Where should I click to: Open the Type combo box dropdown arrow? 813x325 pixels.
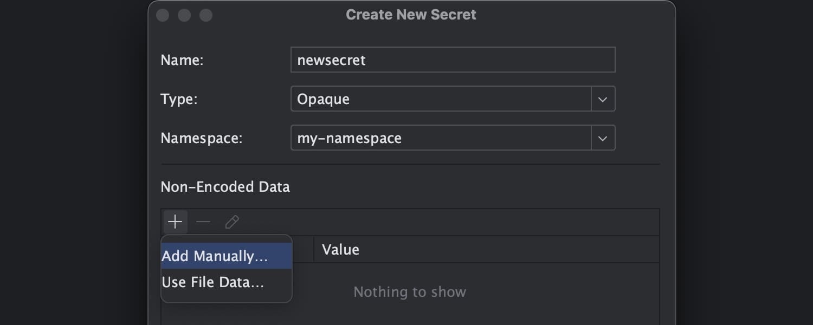[602, 99]
